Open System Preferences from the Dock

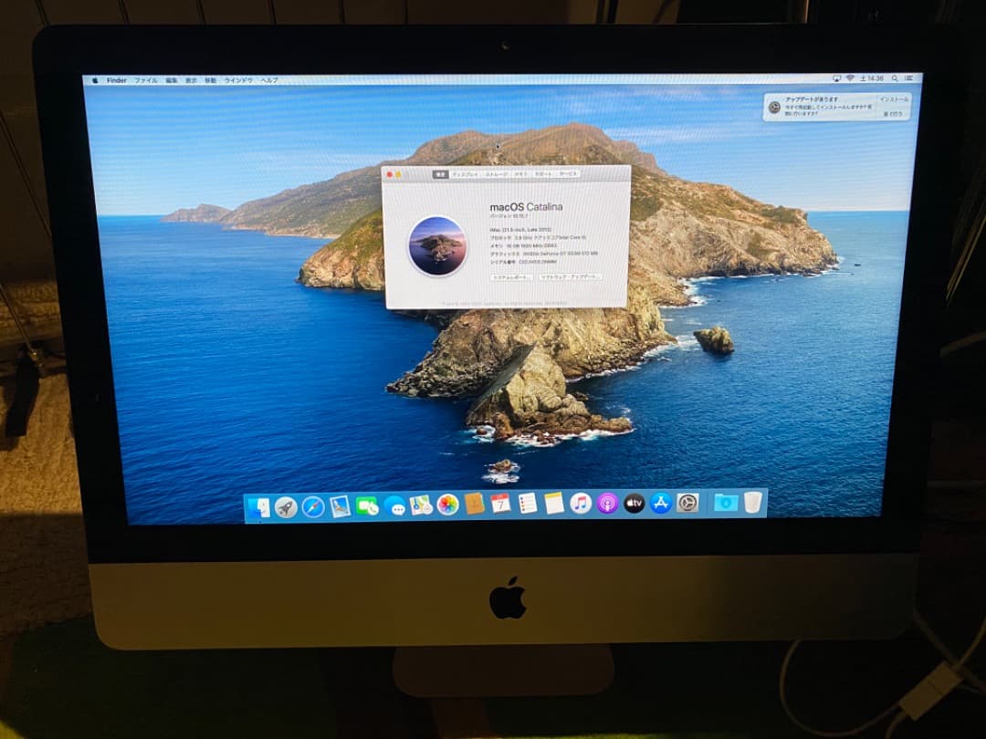pyautogui.click(x=687, y=505)
